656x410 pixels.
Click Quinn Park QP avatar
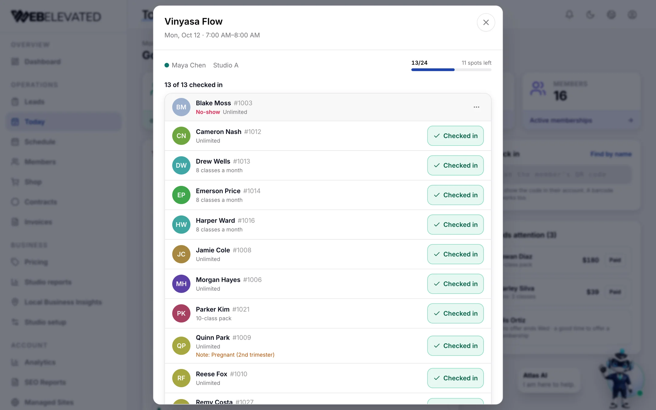coord(181,346)
